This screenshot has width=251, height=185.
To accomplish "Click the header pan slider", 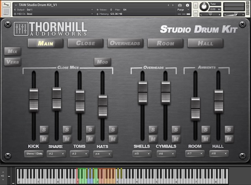I will coord(210,15).
